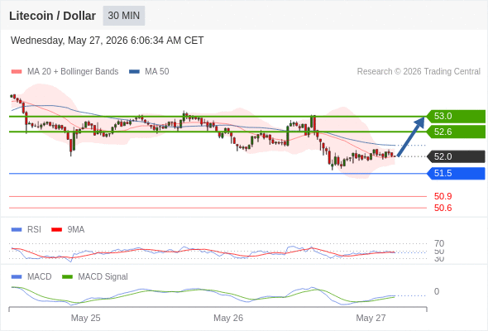Select the 52.6 green resistance price tag

(456, 132)
